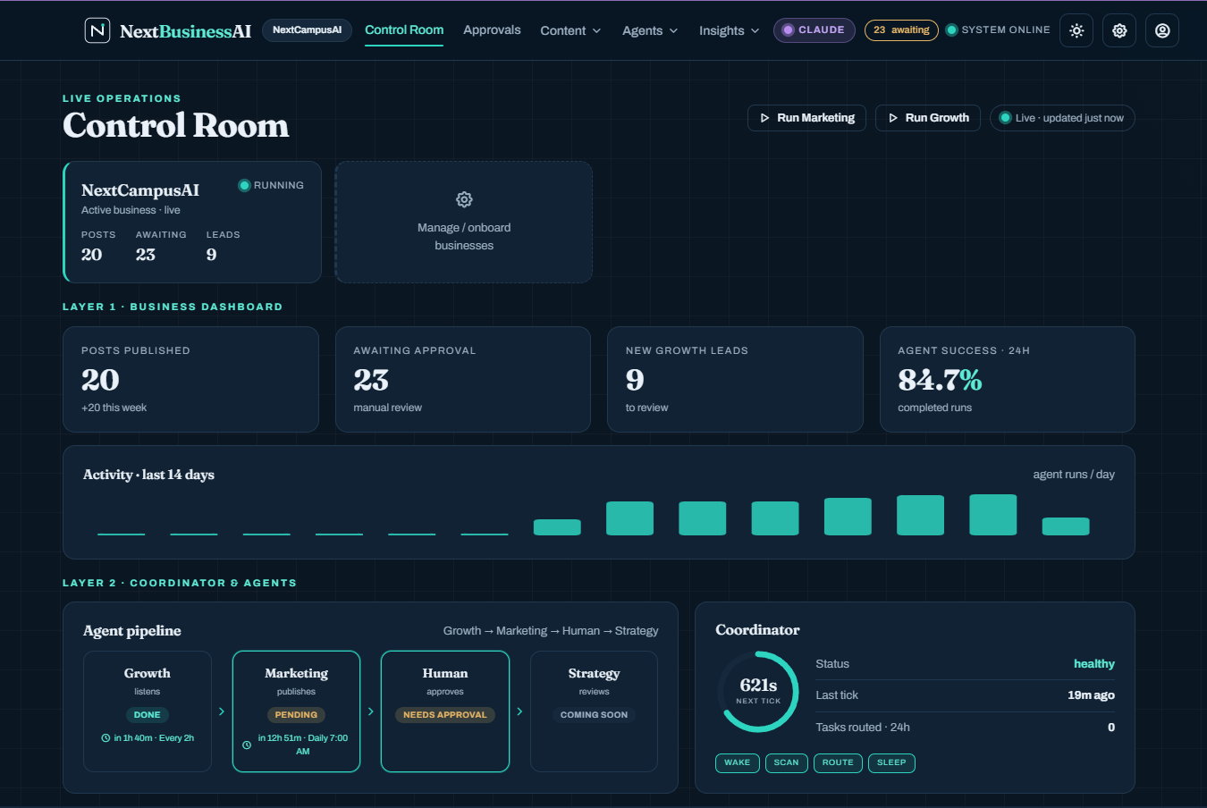Screen dimensions: 1207x808
Task: Open the New Growth Leads card
Action: [x=735, y=380]
